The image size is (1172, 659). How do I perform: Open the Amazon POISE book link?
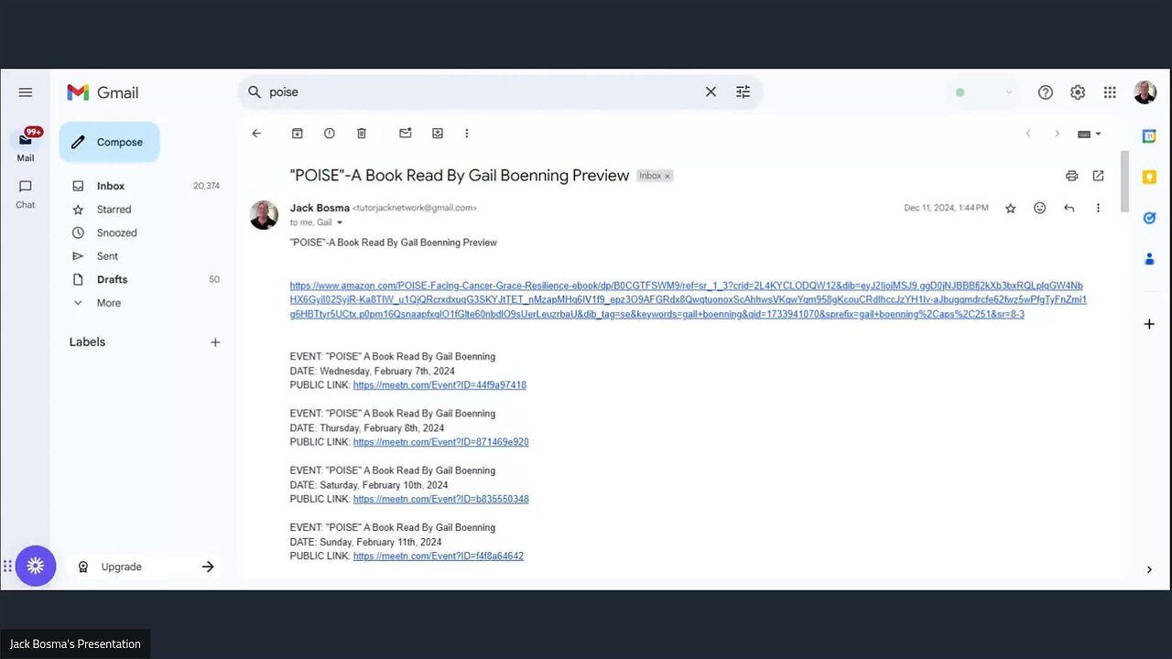pyautogui.click(x=688, y=299)
